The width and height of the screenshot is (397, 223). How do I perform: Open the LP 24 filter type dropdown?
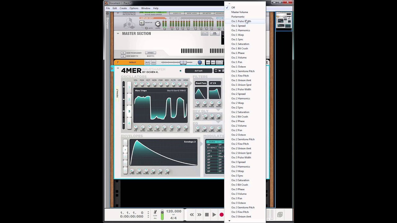(x=215, y=83)
